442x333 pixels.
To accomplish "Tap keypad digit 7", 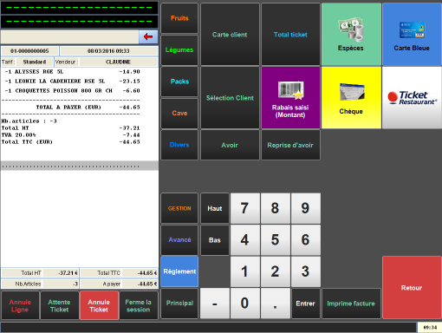I will click(x=245, y=208).
